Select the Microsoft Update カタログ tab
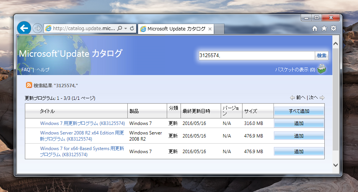This screenshot has width=358, height=192. click(x=176, y=29)
